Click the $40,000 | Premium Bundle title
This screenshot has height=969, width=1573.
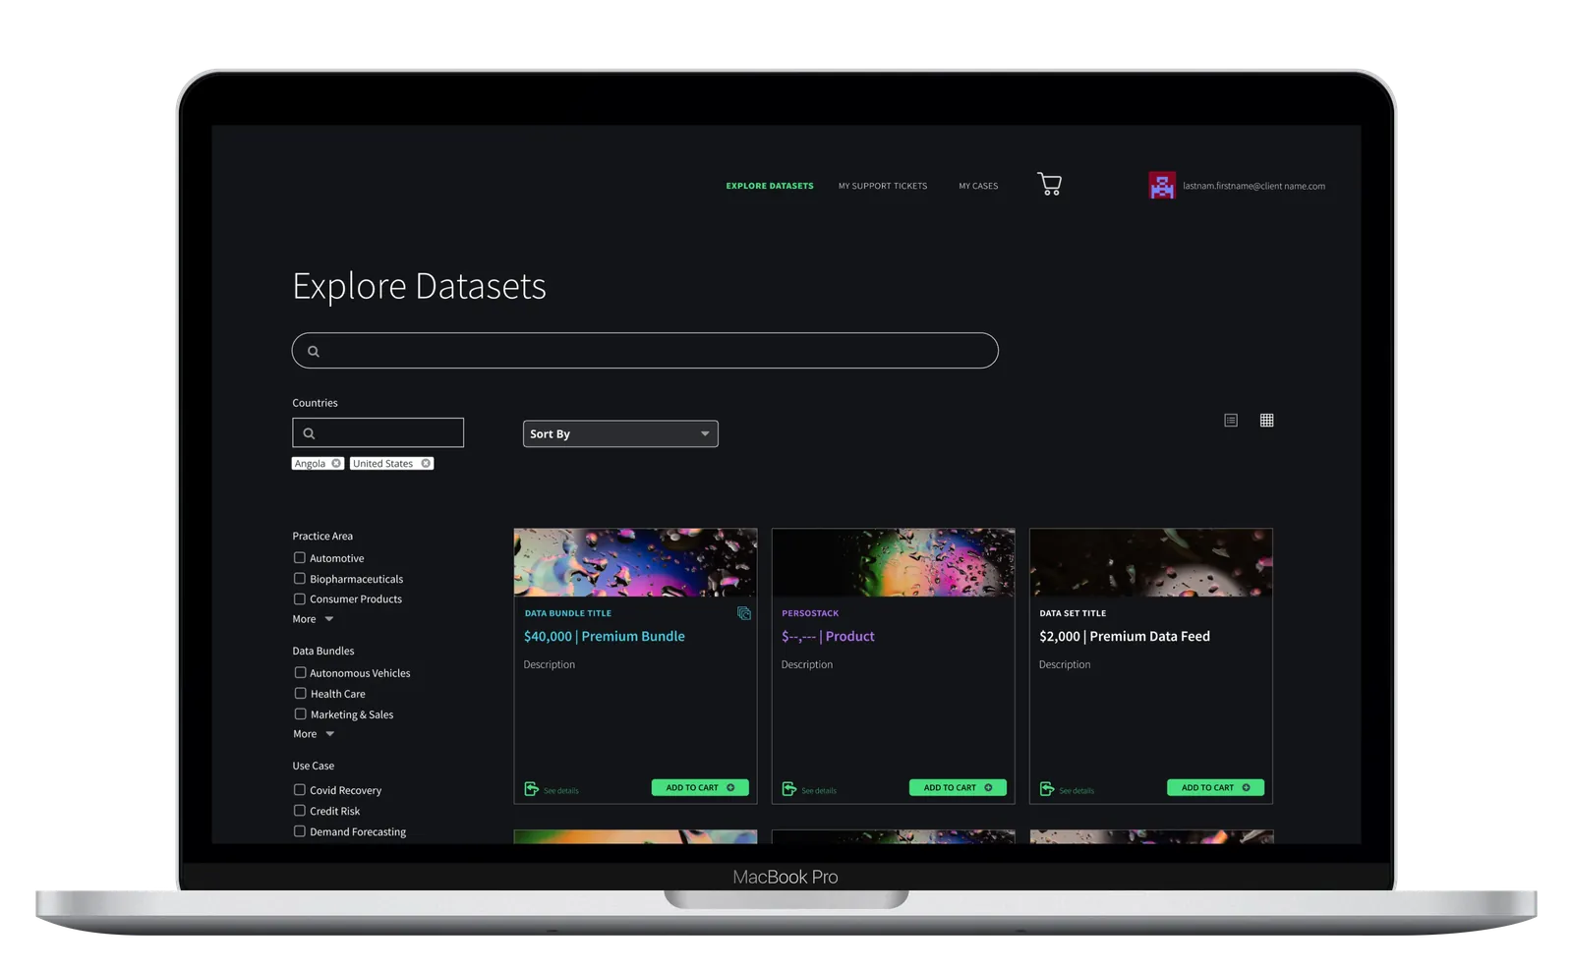pyautogui.click(x=605, y=637)
